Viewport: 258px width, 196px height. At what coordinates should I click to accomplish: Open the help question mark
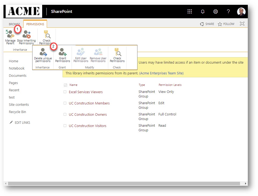coord(228,11)
